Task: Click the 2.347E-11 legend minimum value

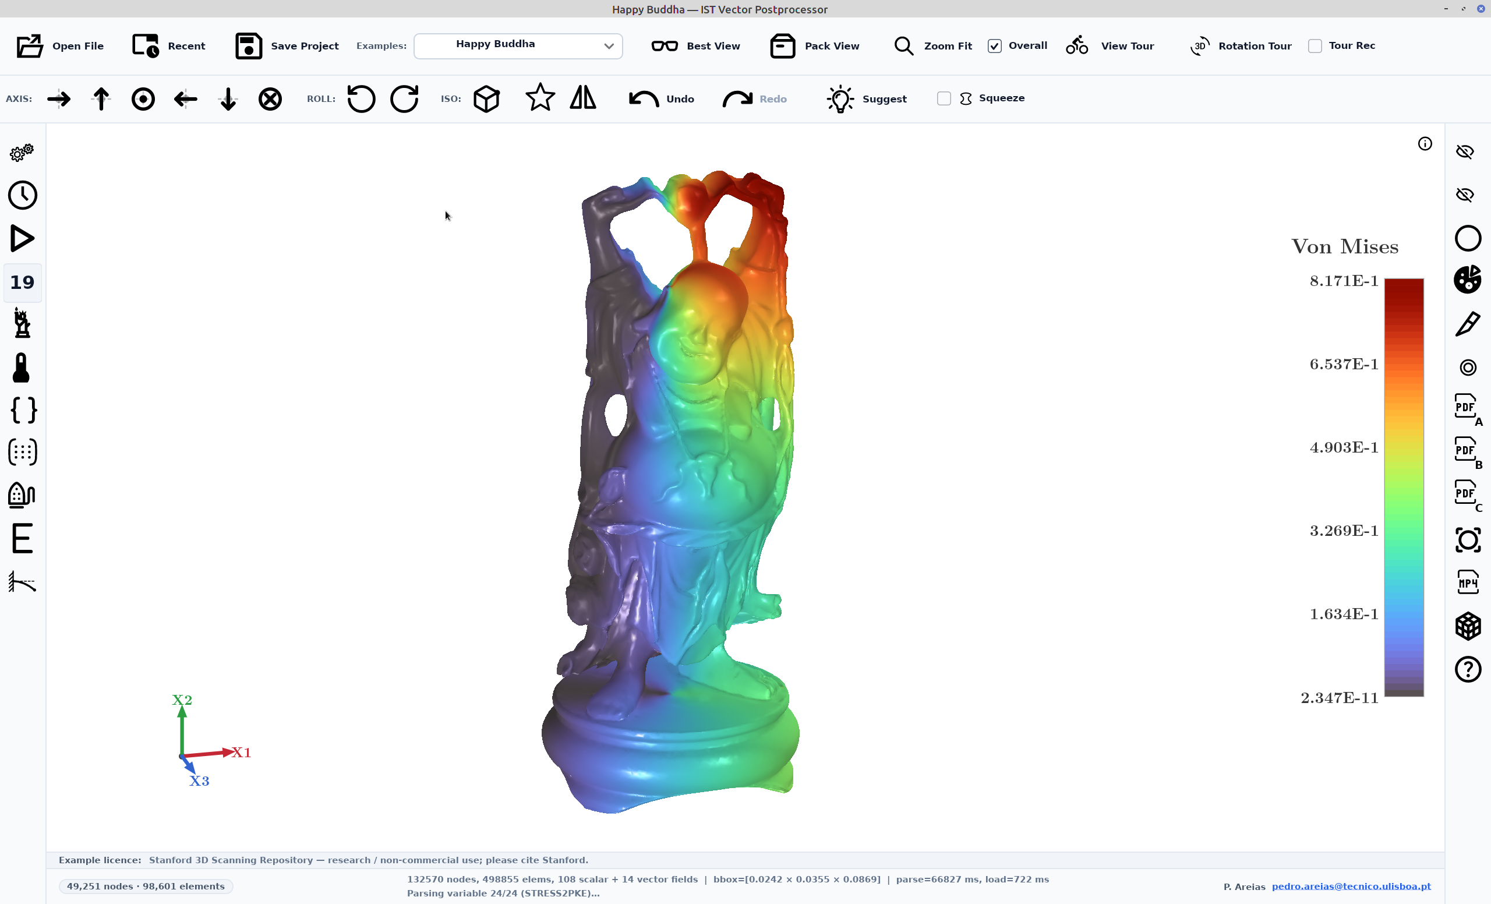Action: coord(1339,698)
